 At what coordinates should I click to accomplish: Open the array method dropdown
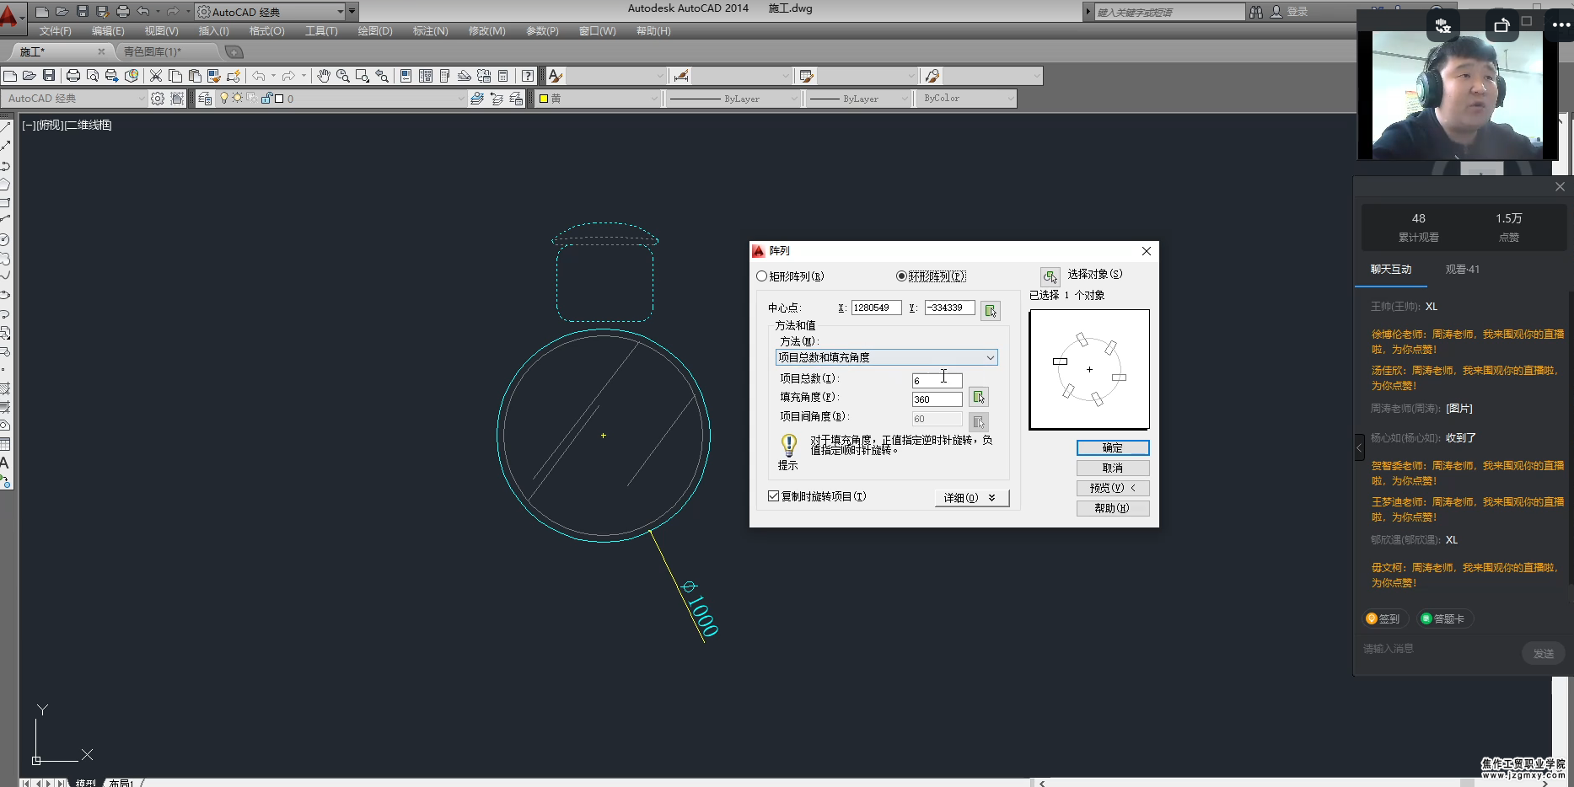(886, 357)
